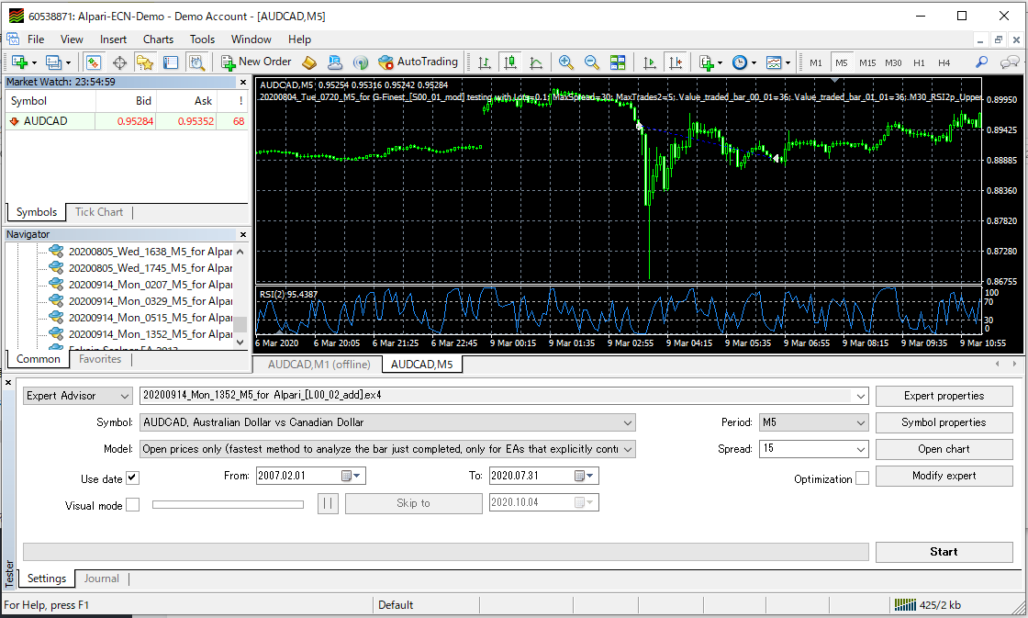The image size is (1028, 618).
Task: Tick the Optimization checkbox
Action: coord(862,478)
